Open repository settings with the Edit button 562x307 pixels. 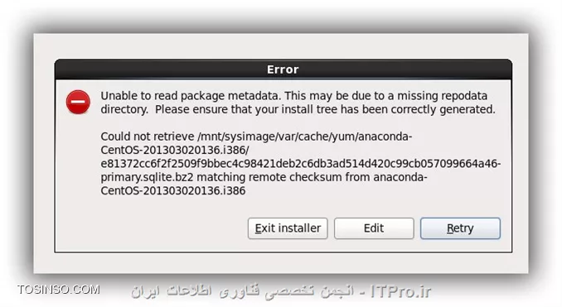pyautogui.click(x=374, y=228)
